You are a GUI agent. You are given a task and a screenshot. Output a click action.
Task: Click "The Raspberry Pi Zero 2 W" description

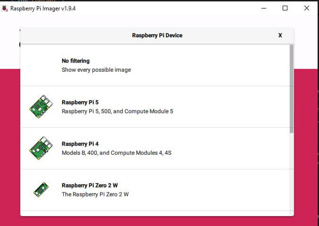(95, 194)
